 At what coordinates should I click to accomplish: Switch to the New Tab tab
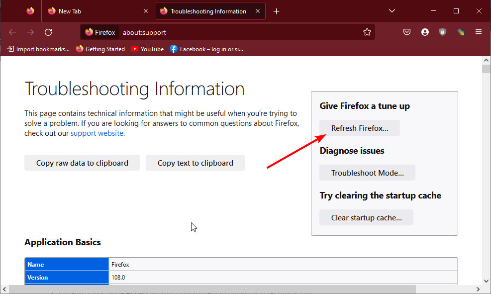[98, 11]
